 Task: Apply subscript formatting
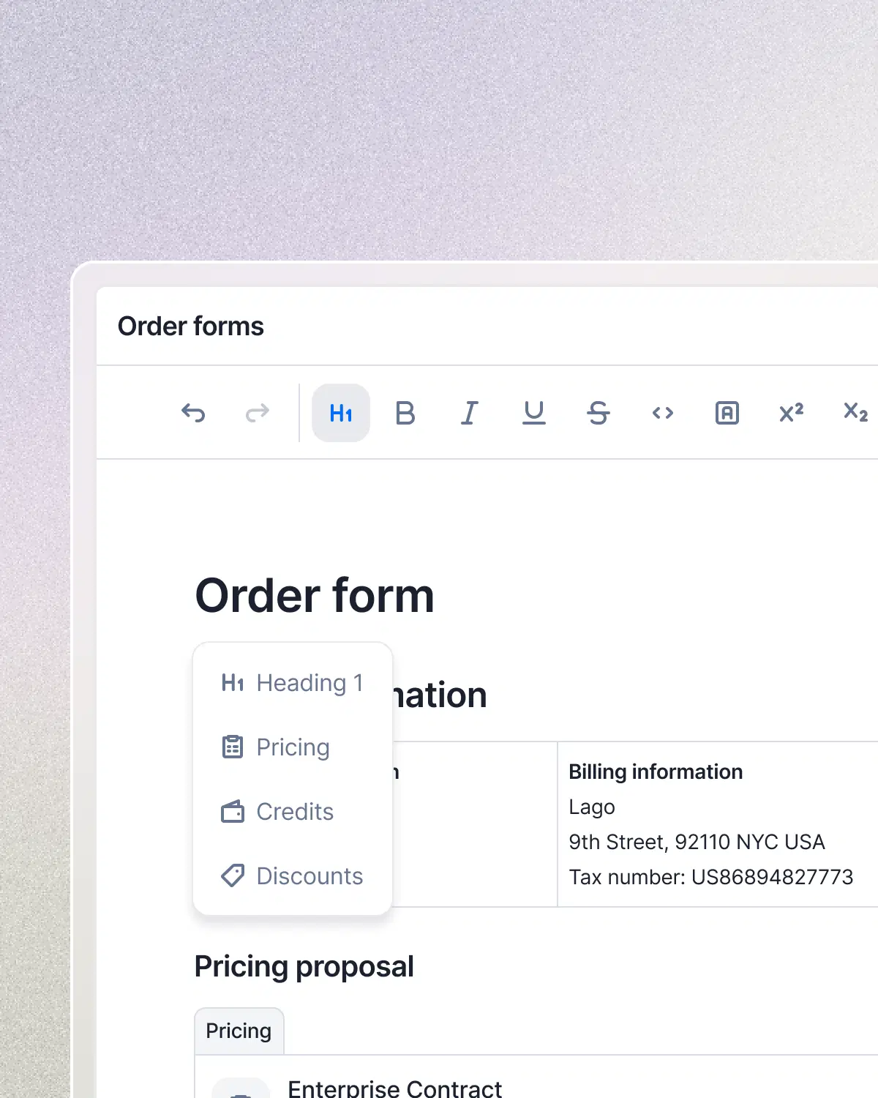pos(855,412)
